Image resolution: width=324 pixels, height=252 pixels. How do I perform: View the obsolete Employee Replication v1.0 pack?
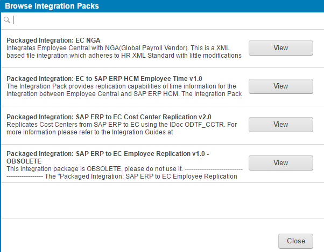coord(280,163)
